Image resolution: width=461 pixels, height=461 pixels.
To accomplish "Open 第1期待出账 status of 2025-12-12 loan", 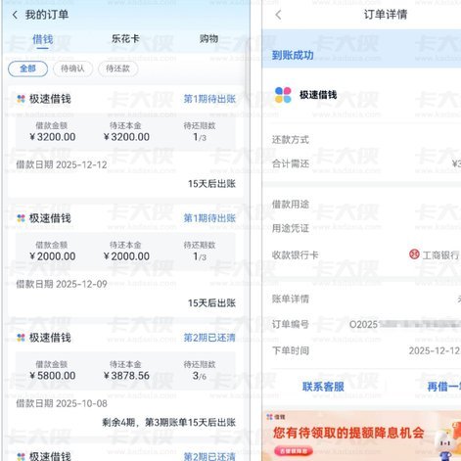I will [209, 99].
